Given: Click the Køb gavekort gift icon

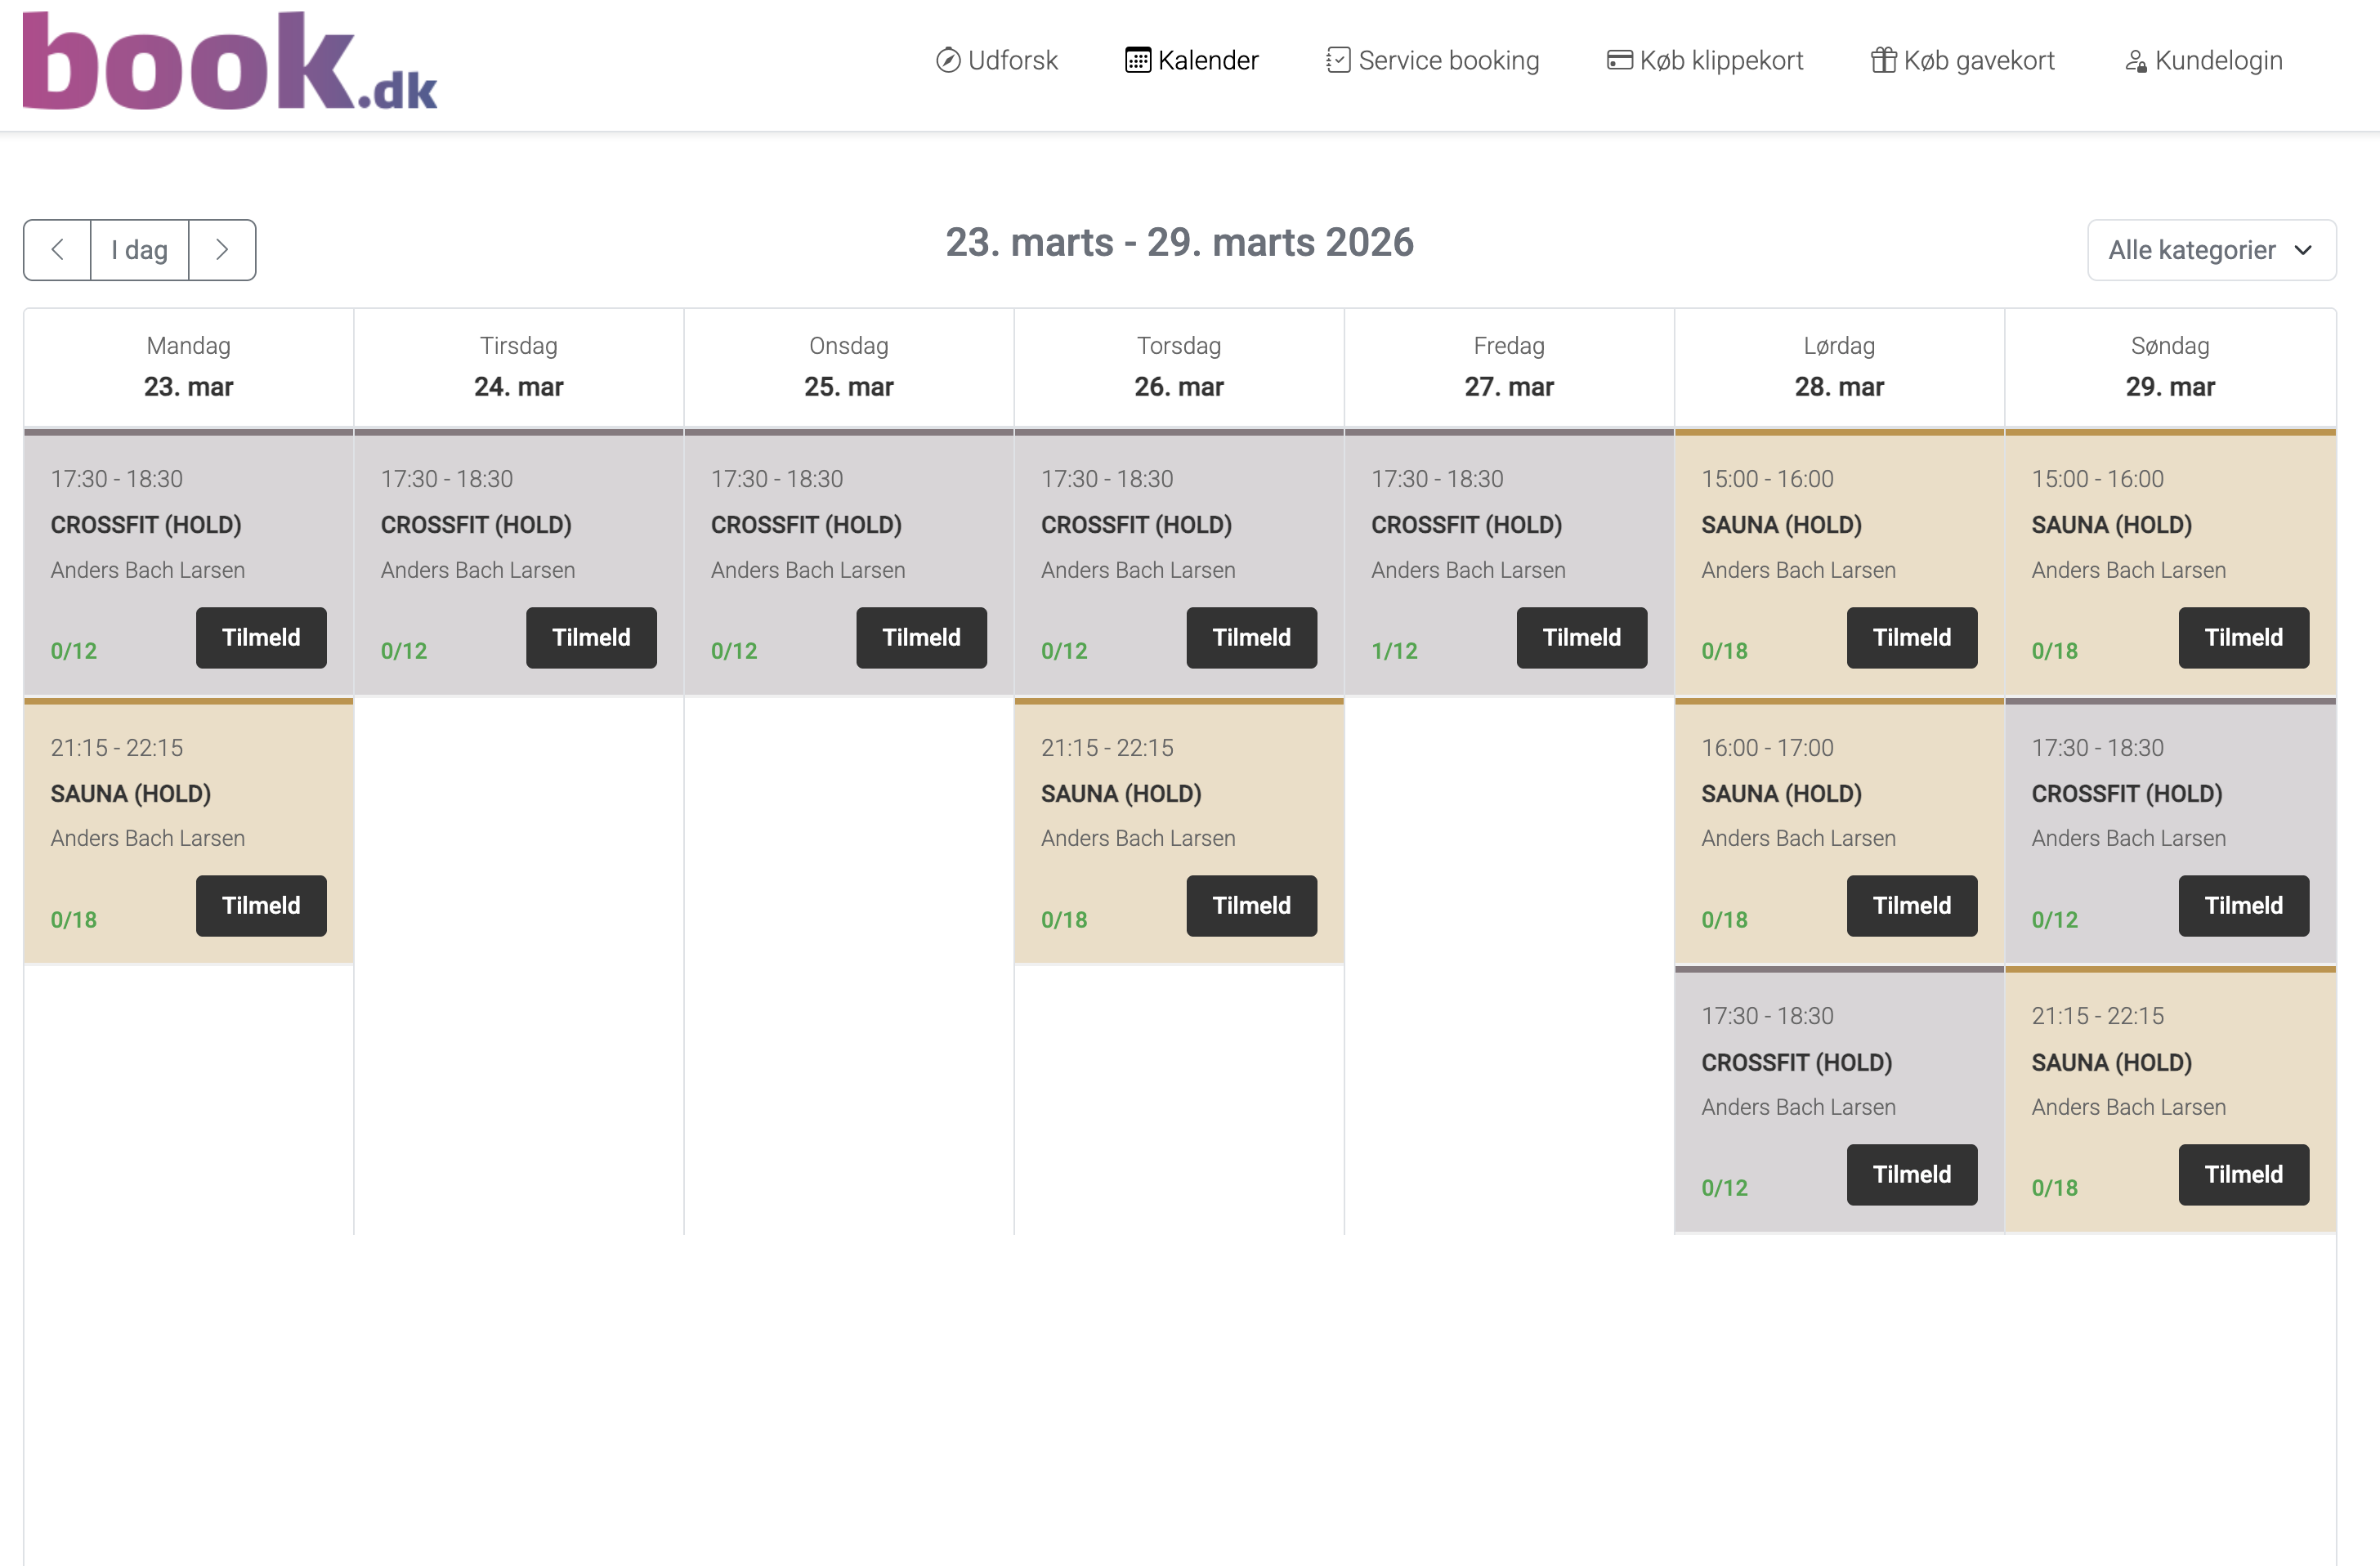Looking at the screenshot, I should [1884, 60].
